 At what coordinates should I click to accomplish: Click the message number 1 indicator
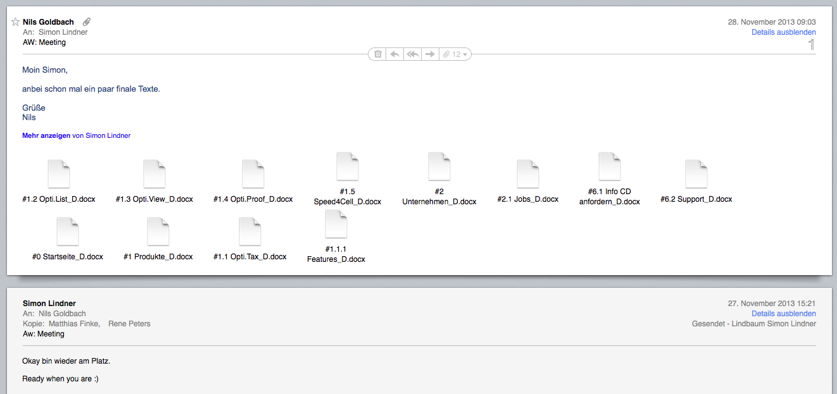click(812, 44)
